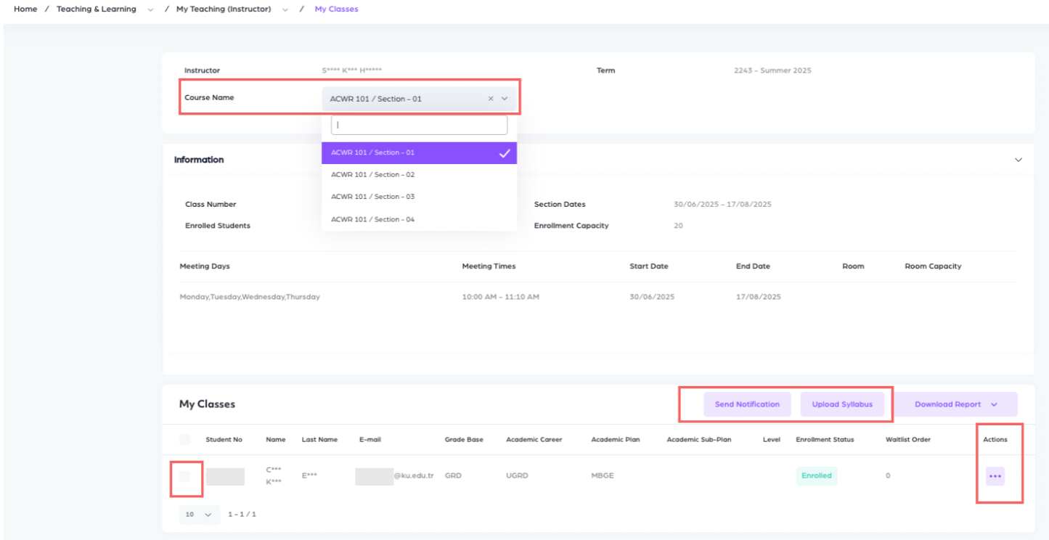Pick ACWR 101 / Section - 04 option
This screenshot has height=540, width=1049.
click(x=373, y=219)
